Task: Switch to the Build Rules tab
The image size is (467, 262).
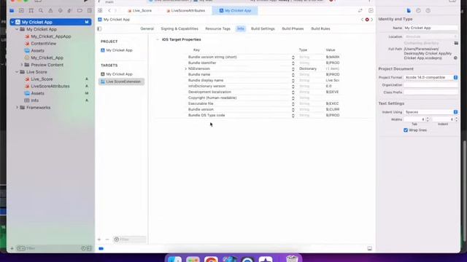Action: [320, 29]
